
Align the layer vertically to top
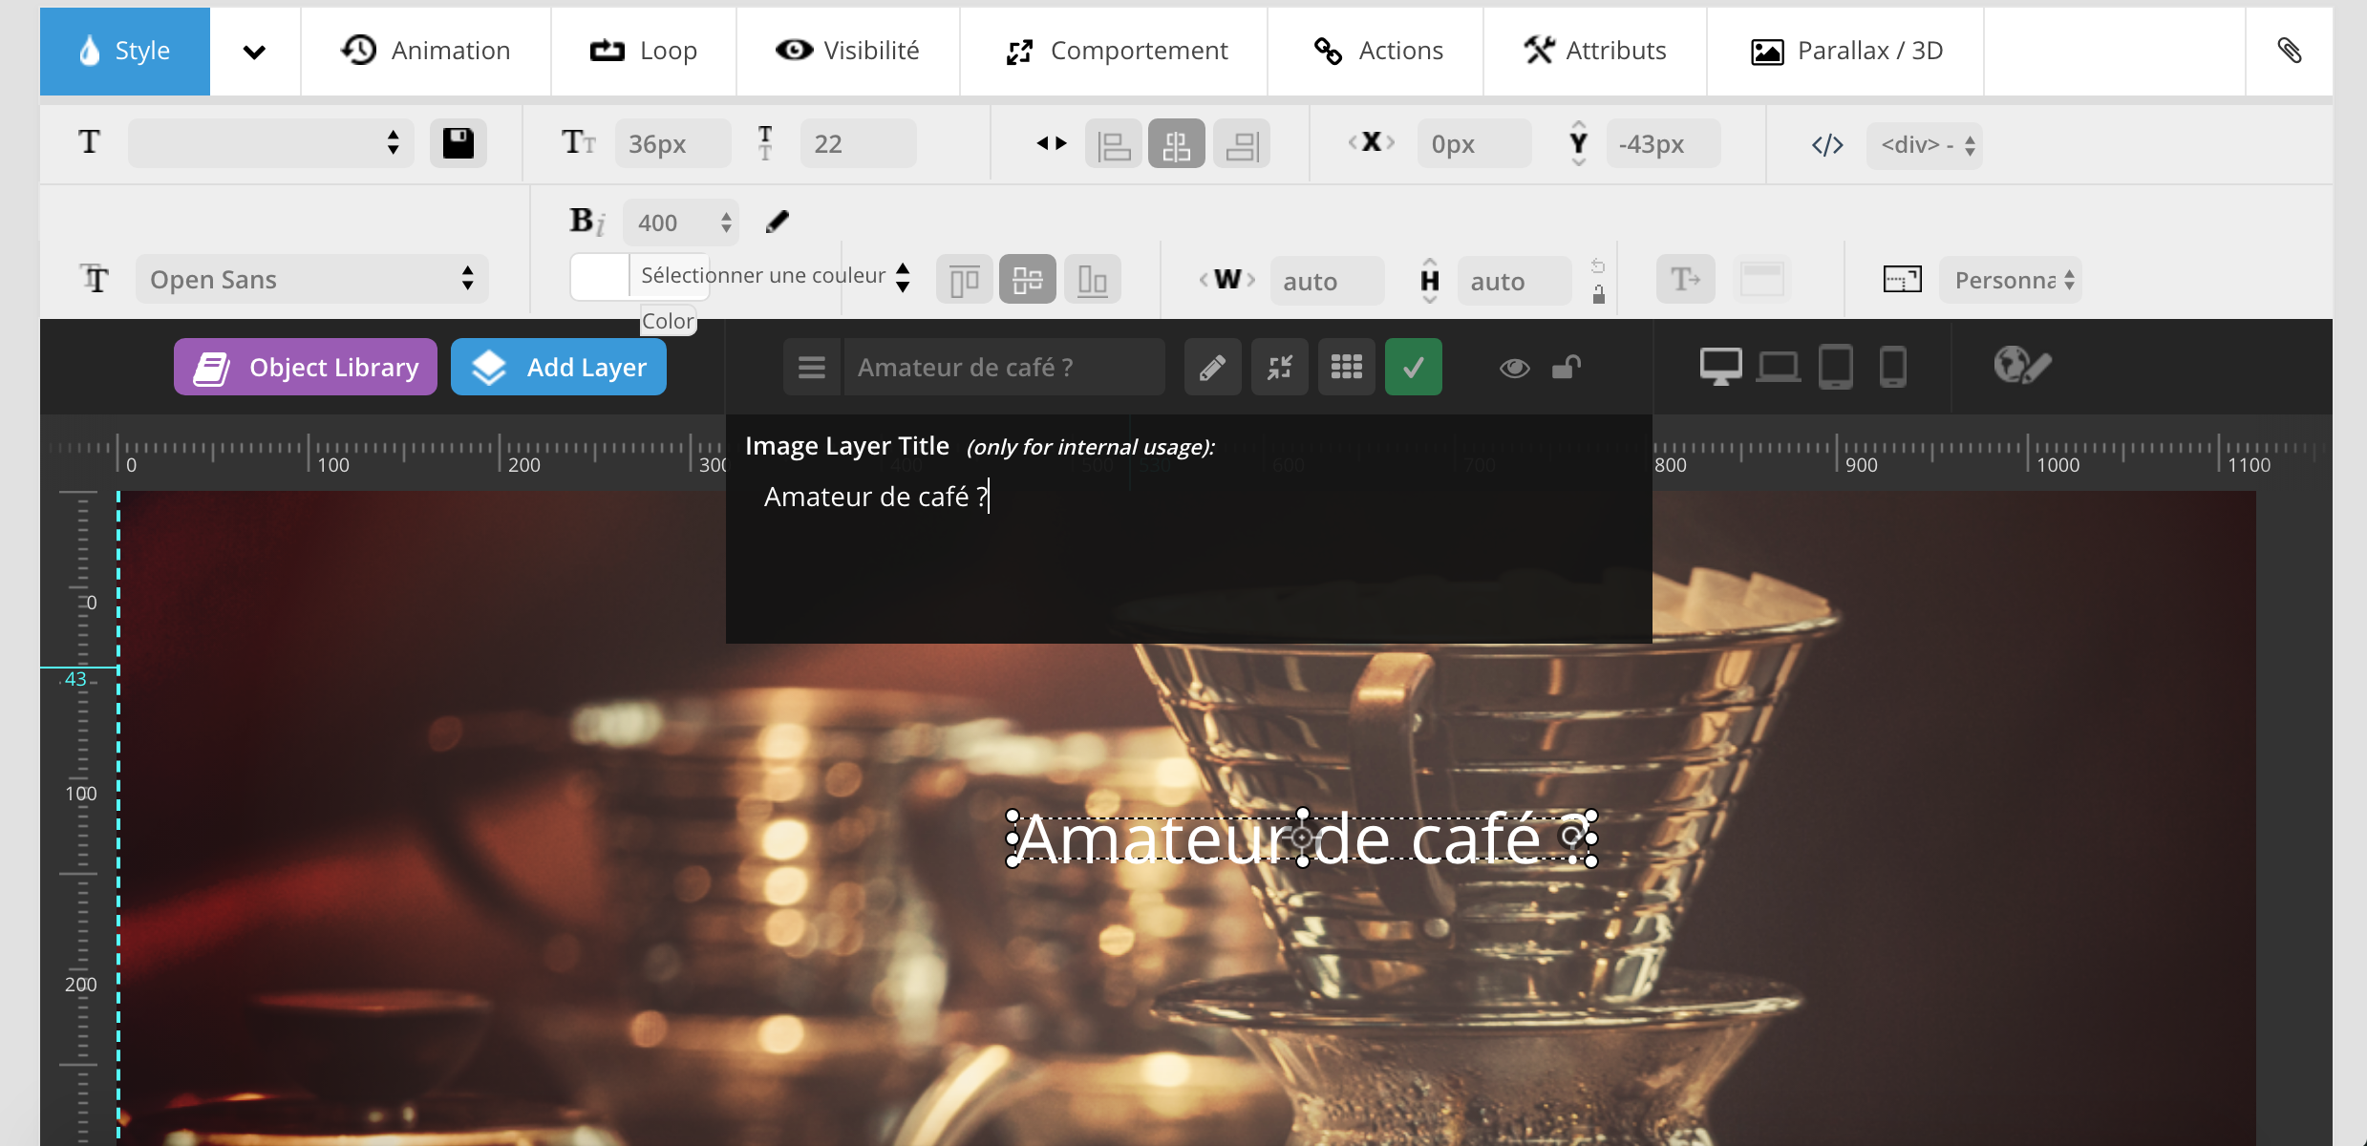(x=964, y=281)
